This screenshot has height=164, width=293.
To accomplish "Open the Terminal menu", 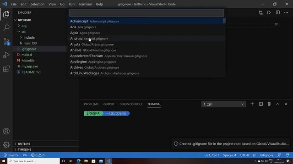I will click(x=85, y=4).
